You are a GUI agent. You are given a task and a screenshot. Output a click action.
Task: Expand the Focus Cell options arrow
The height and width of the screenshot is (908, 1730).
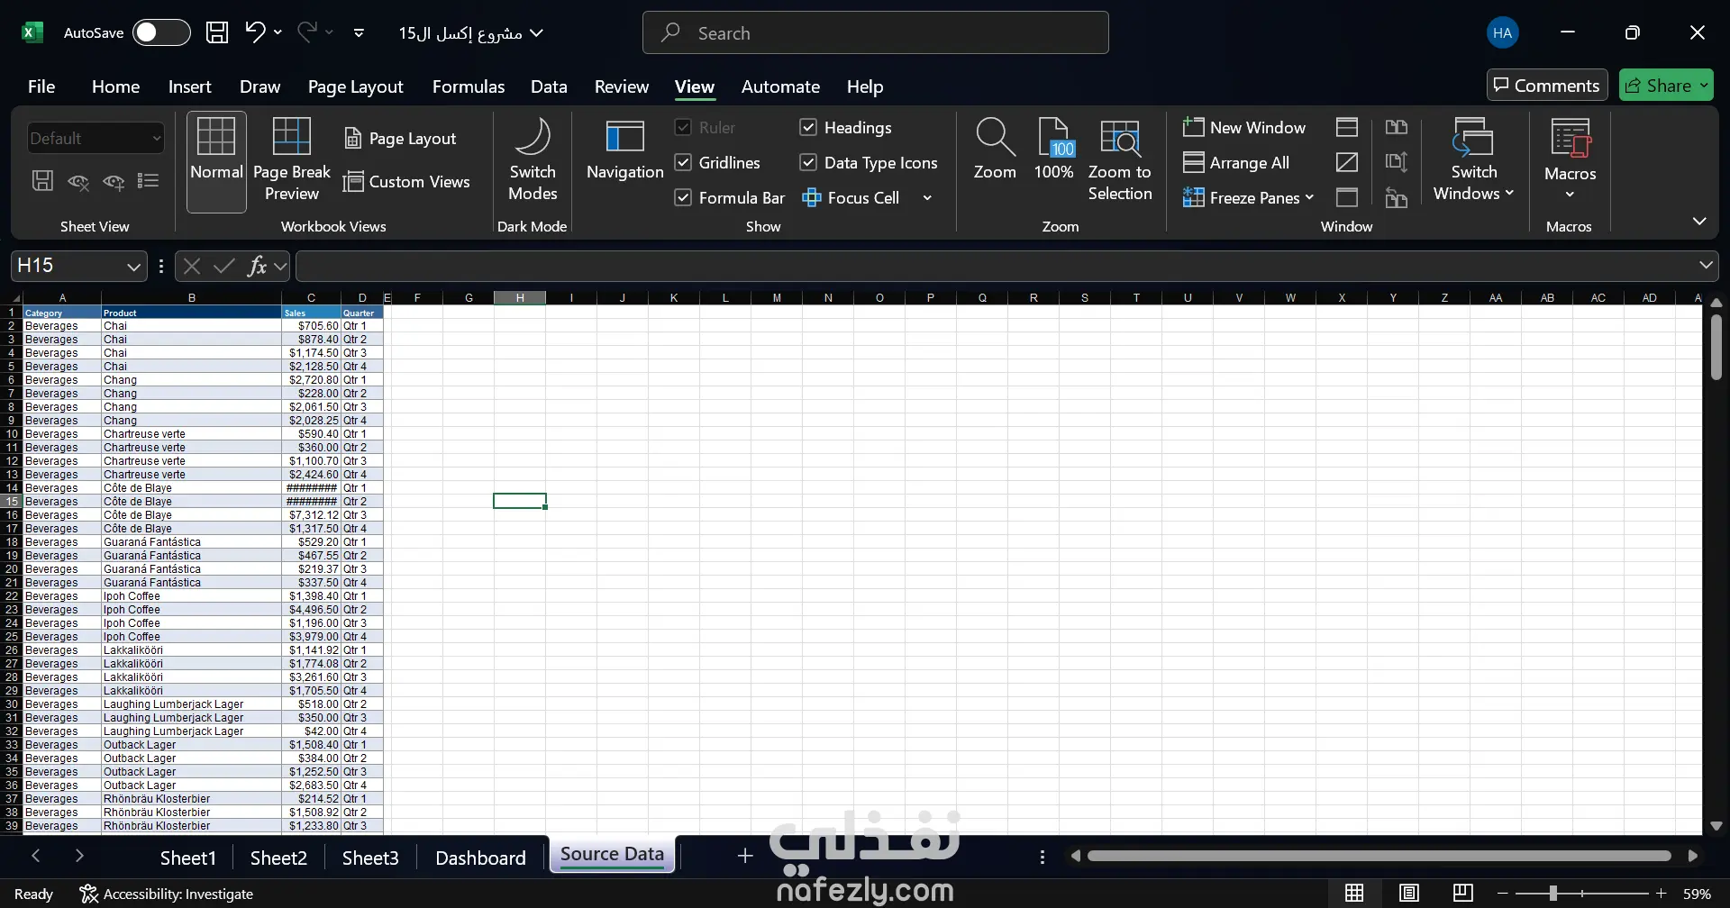click(x=927, y=198)
